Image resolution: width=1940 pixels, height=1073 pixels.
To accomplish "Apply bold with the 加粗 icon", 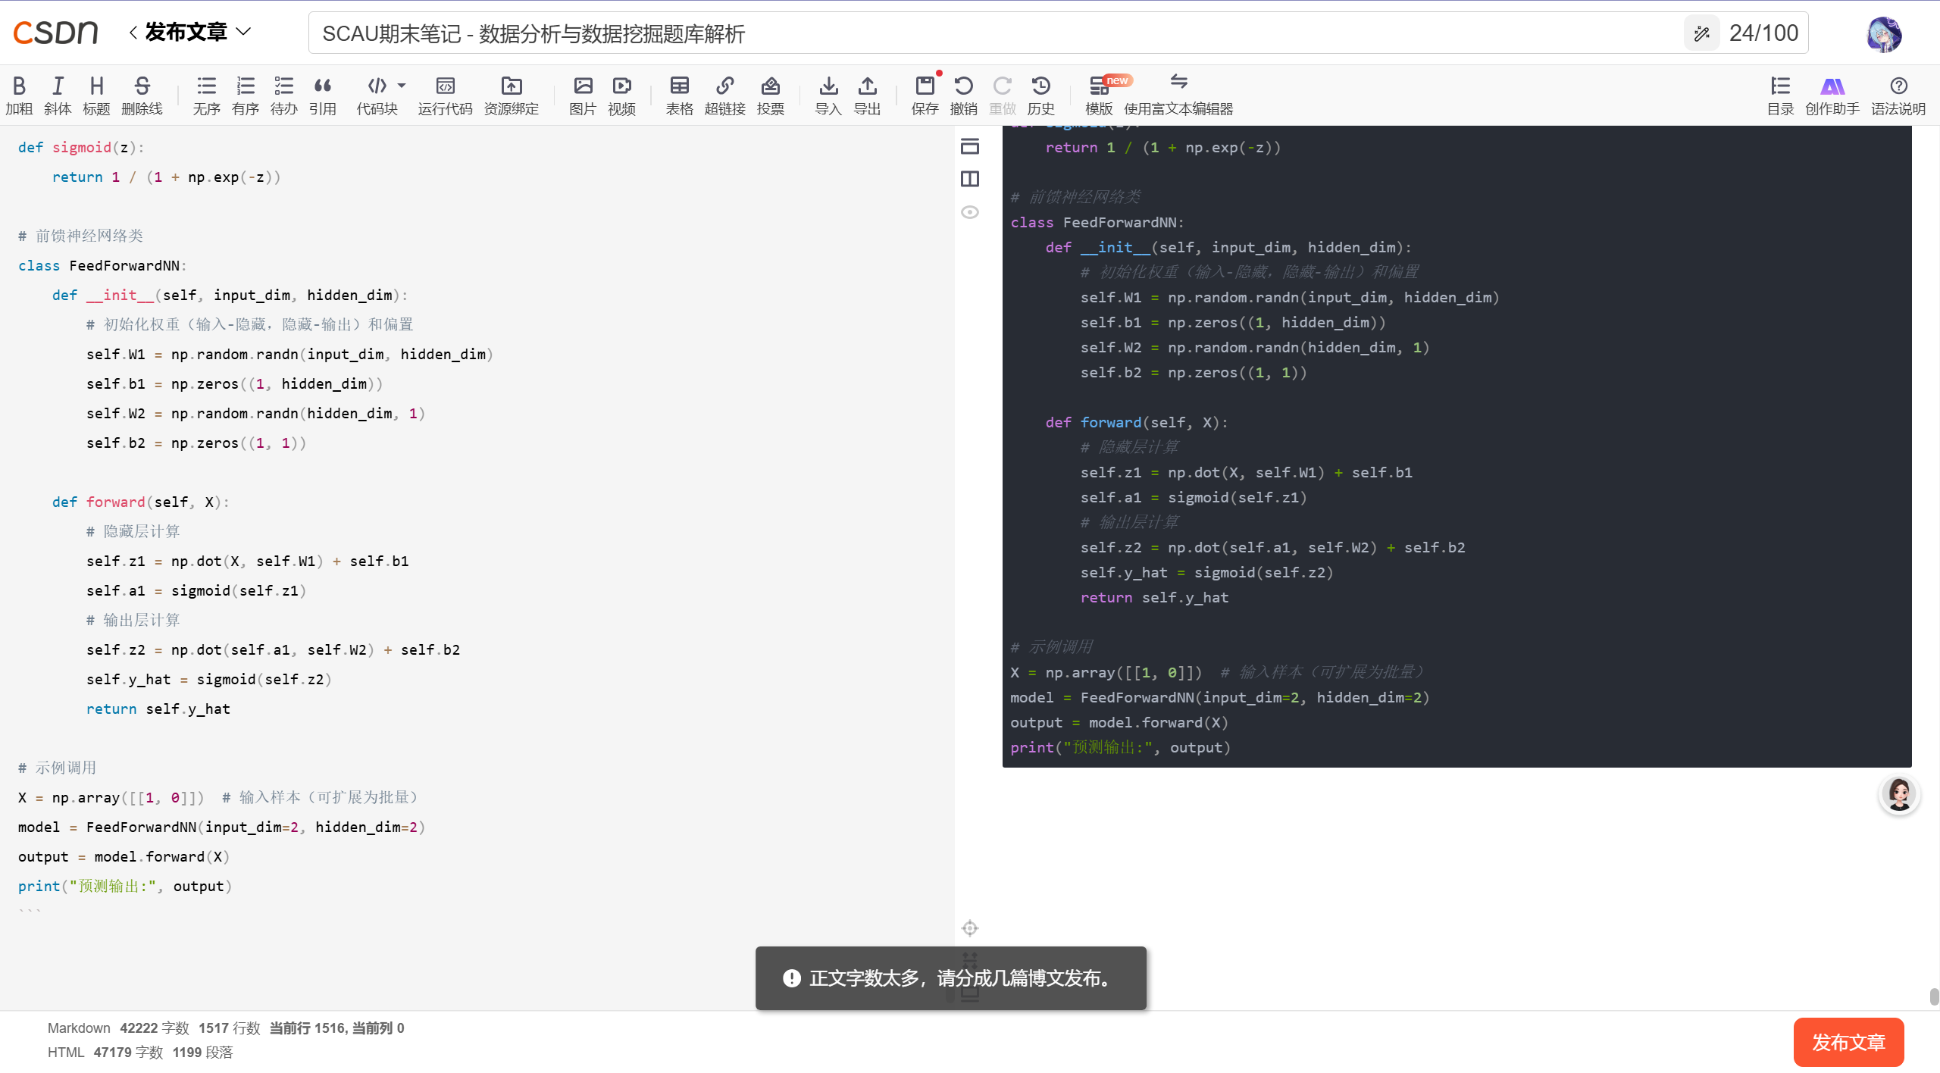I will (x=19, y=95).
